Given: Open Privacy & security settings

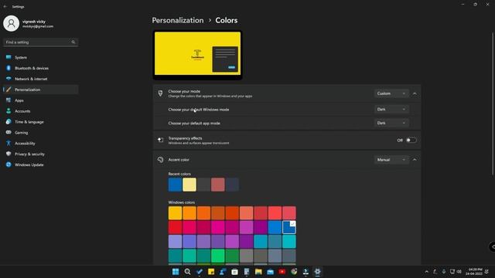Looking at the screenshot, I should click(40, 154).
